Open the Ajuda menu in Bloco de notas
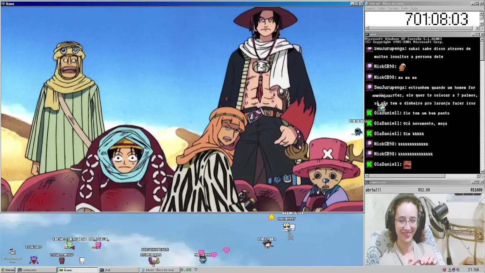This screenshot has width=485, height=273. coord(415,8)
